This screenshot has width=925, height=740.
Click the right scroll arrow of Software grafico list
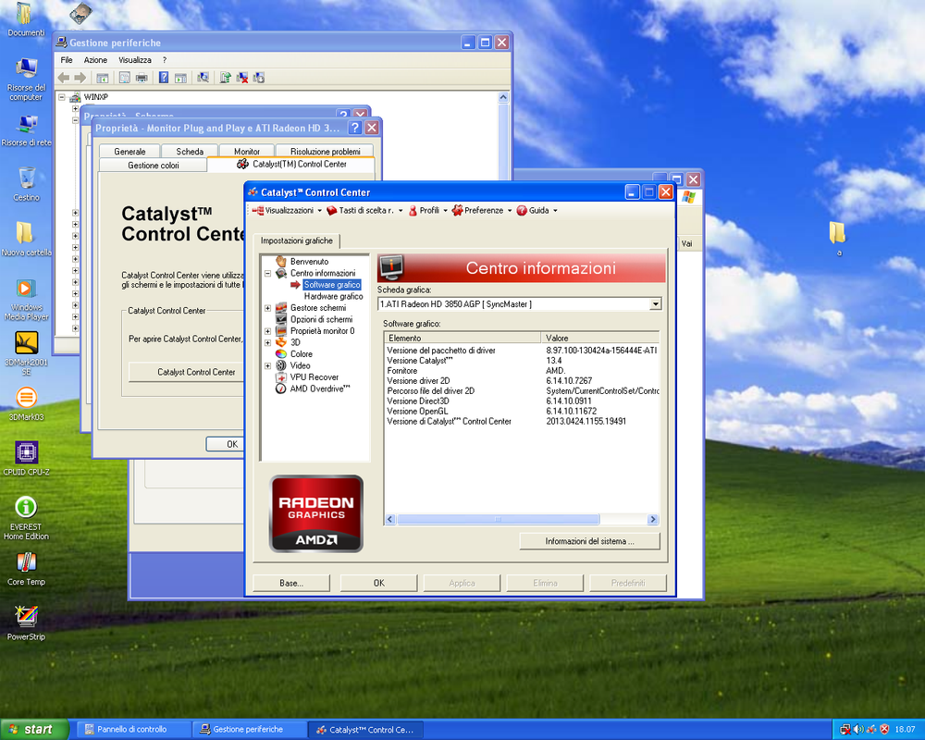pos(652,519)
